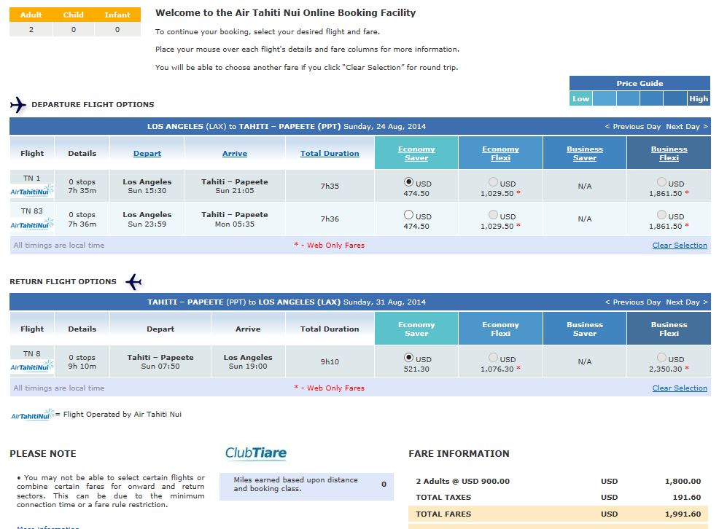
Task: Sort departure flights by Arrive column
Action: click(x=235, y=154)
